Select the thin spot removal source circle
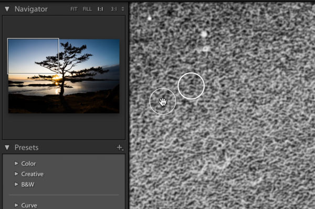Screen dimensions: 315x209 pyautogui.click(x=163, y=101)
